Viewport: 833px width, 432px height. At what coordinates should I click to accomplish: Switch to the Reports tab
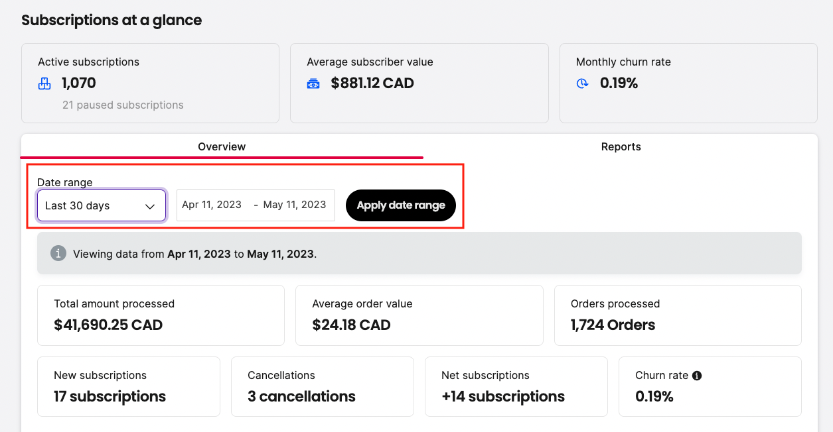pos(621,146)
